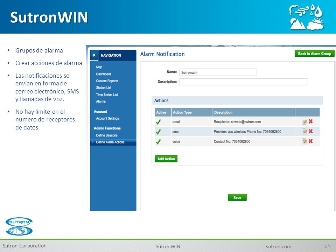Image resolution: width=336 pixels, height=252 pixels.
Task: Click the Add Action button
Action: pyautogui.click(x=166, y=159)
